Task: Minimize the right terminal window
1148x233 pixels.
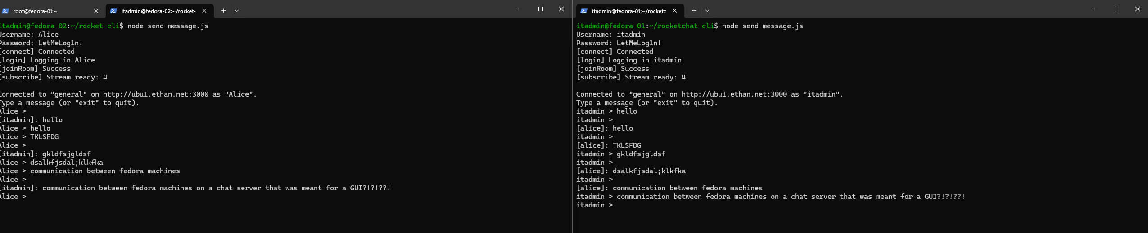Action: tap(1096, 9)
